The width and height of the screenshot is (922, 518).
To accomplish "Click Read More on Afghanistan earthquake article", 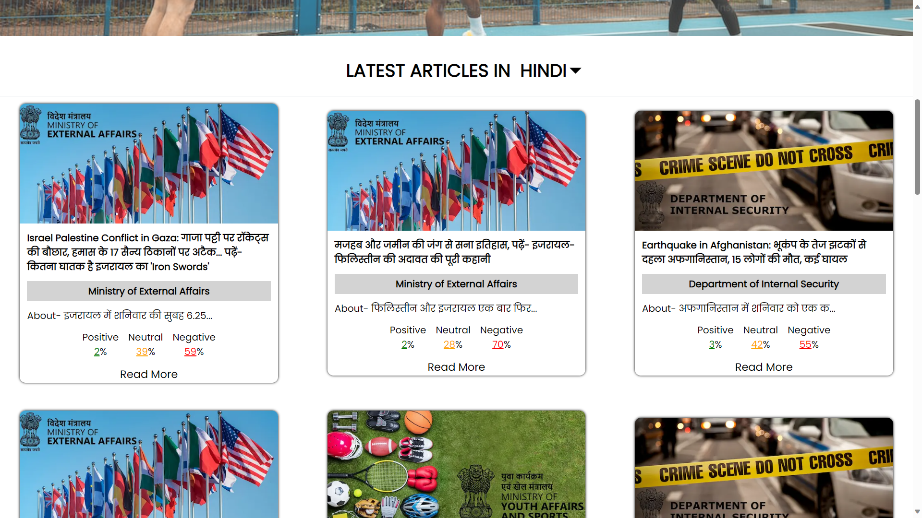I will 764,367.
